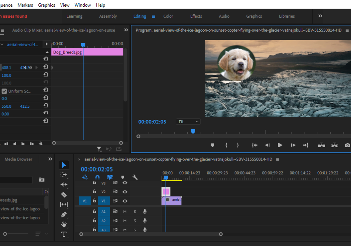Viewport: 351px width, 246px height.
Task: Collapse Motion effect triangle above reset buttons
Action: click(x=47, y=52)
